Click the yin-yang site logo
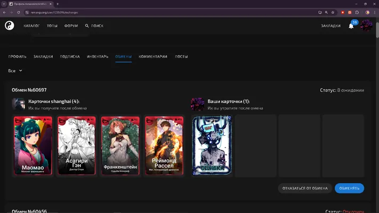 (10, 26)
